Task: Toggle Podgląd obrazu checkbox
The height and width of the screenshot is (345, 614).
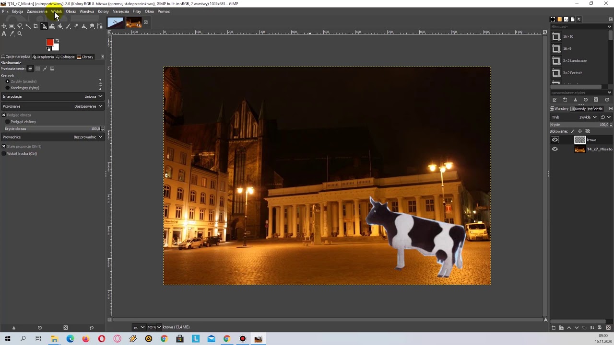Action: pyautogui.click(x=3, y=115)
